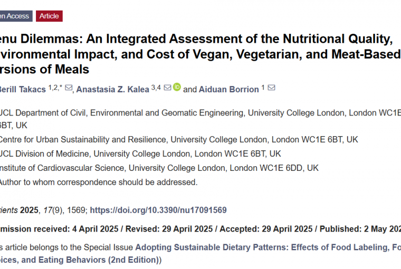The width and height of the screenshot is (401, 269).
Task: Click the email envelope icon after Berill Takacs
Action: tap(69, 88)
